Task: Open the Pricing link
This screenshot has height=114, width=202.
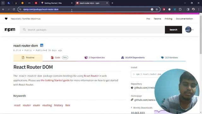Action: [x=168, y=19]
